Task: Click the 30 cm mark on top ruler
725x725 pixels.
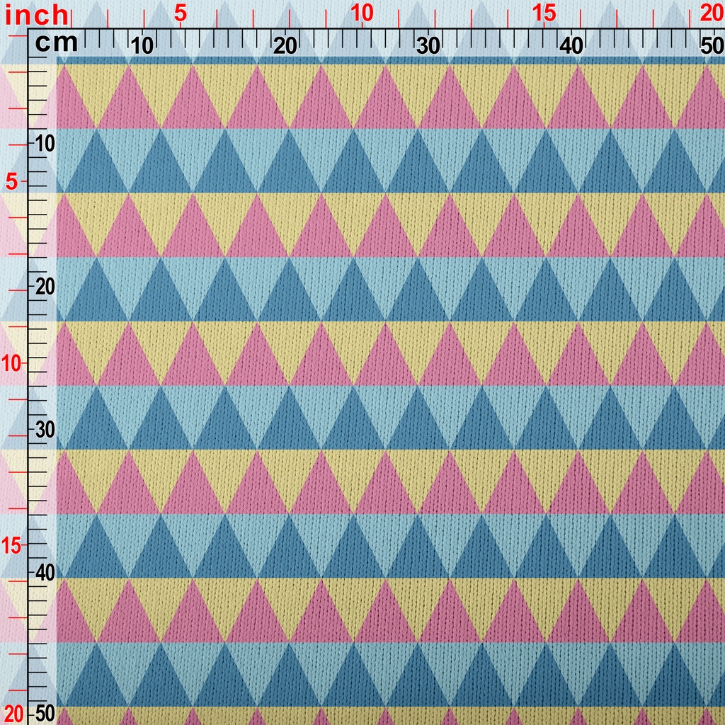Action: 428,46
